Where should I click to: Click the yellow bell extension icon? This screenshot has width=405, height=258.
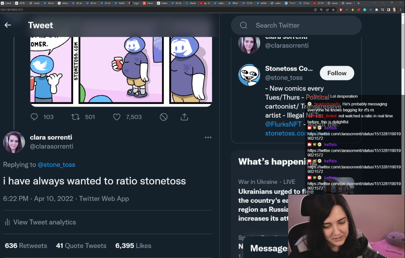point(353,10)
